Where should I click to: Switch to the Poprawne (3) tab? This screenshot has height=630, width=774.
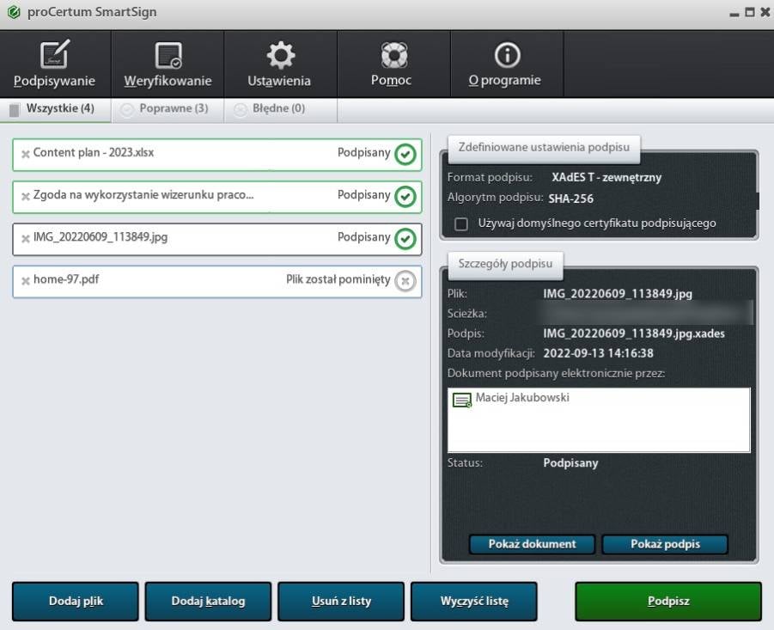(x=168, y=109)
